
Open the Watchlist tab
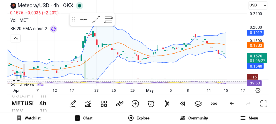click(x=29, y=118)
